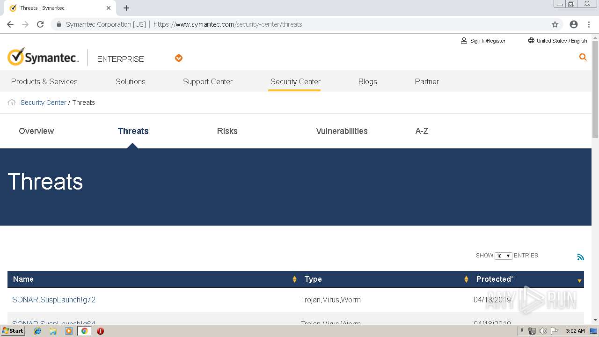Click the tray action center flag
This screenshot has height=337, width=599.
pos(554,331)
